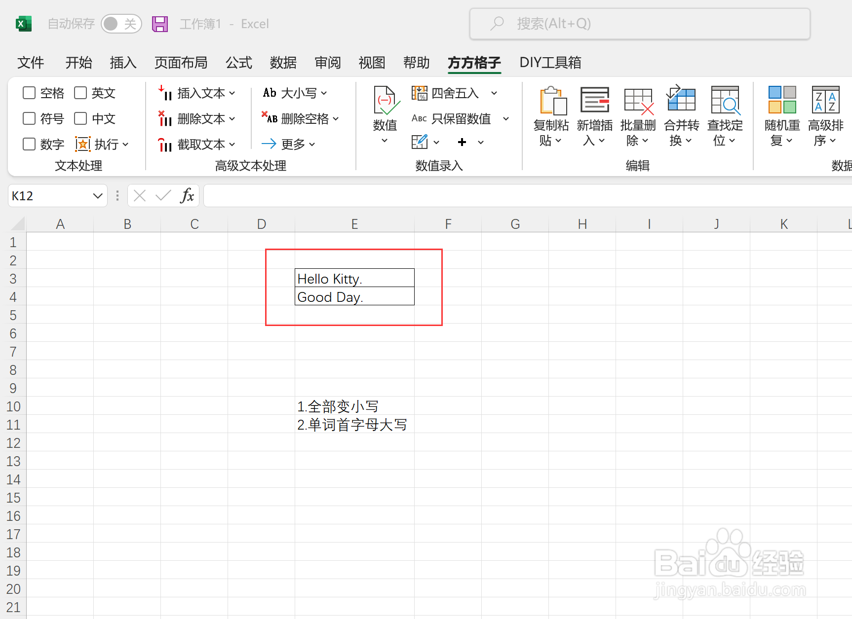Select column E header
This screenshot has height=619, width=852.
354,224
